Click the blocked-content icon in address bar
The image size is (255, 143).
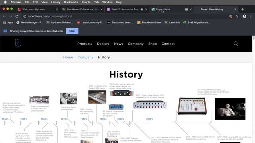click(231, 16)
